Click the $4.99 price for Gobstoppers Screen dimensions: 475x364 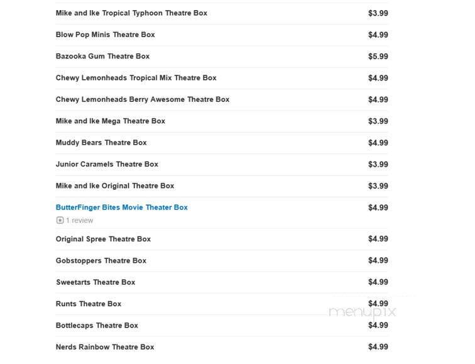378,260
